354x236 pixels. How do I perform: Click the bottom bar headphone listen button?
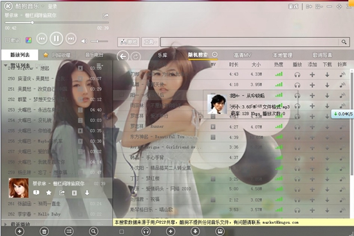[x=146, y=231]
